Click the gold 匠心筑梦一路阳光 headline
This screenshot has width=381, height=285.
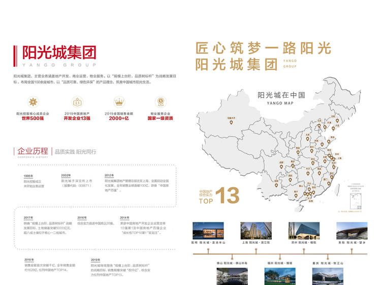coord(263,48)
